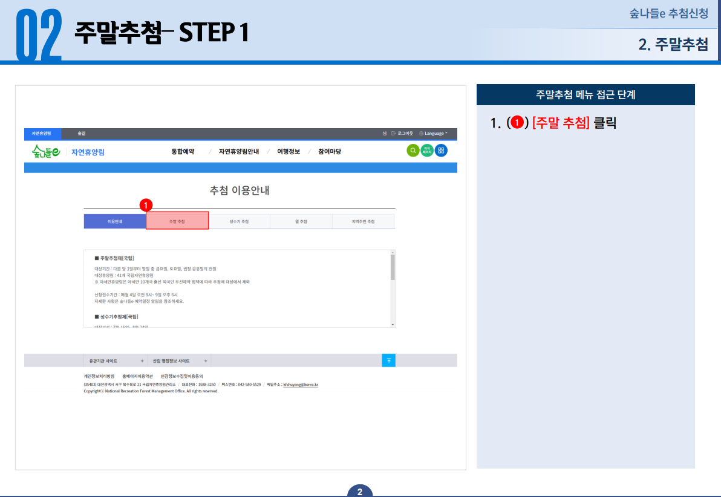Click the 마이페이지 round icon
The image size is (721, 497).
point(427,151)
